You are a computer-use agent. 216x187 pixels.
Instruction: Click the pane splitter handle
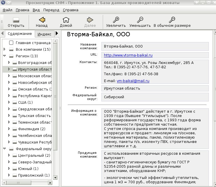pyautogui.click(x=60, y=108)
